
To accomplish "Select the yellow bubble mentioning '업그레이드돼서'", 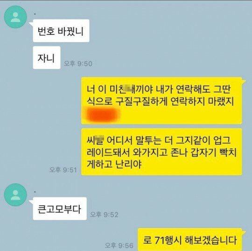I will [161, 152].
